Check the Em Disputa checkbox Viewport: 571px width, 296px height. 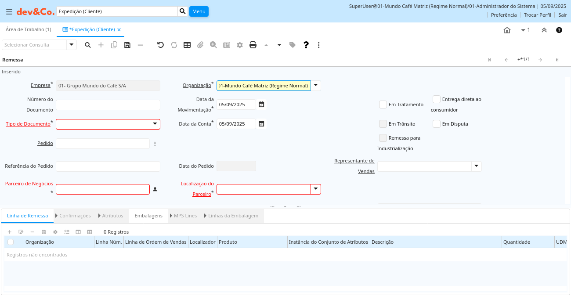[437, 124]
